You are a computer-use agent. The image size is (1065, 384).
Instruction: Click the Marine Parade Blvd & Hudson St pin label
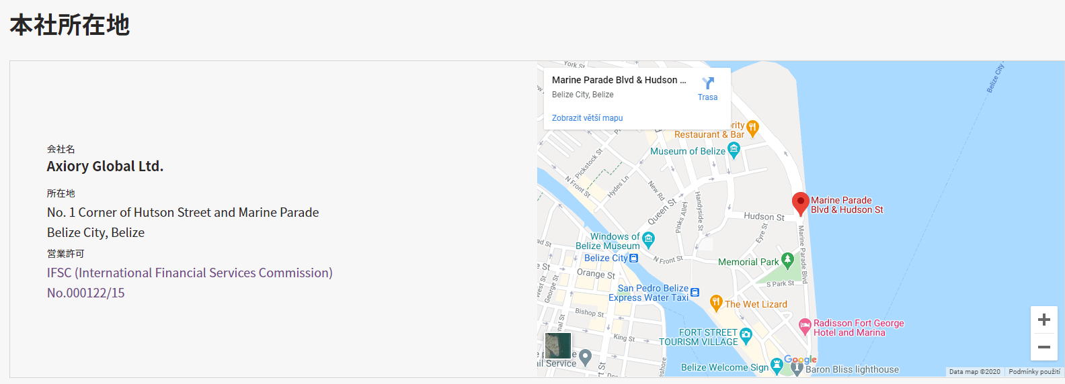pos(846,205)
